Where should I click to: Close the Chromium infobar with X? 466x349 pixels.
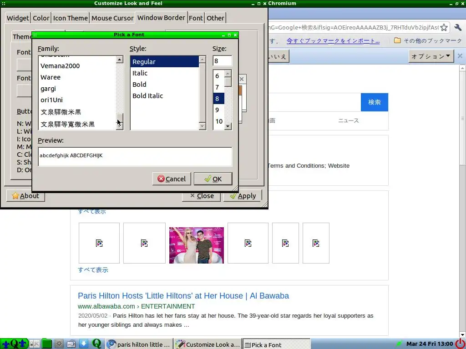[x=460, y=56]
